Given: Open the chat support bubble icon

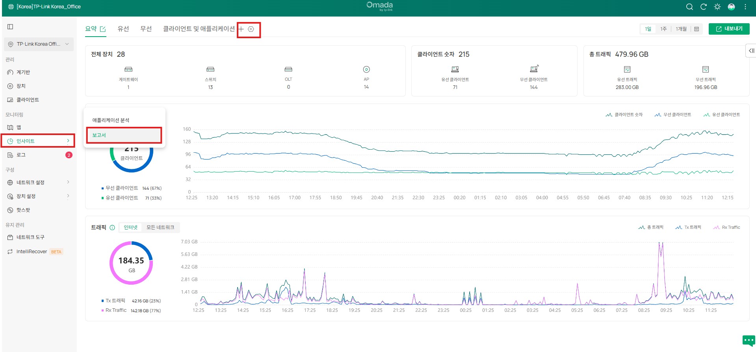Looking at the screenshot, I should (x=748, y=340).
